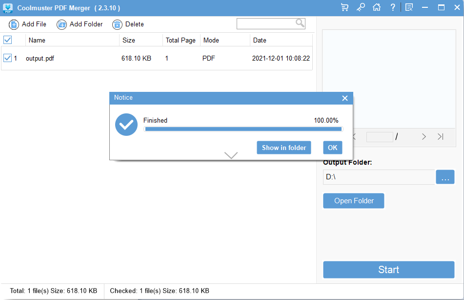Click the PDF mode cell

click(x=209, y=59)
